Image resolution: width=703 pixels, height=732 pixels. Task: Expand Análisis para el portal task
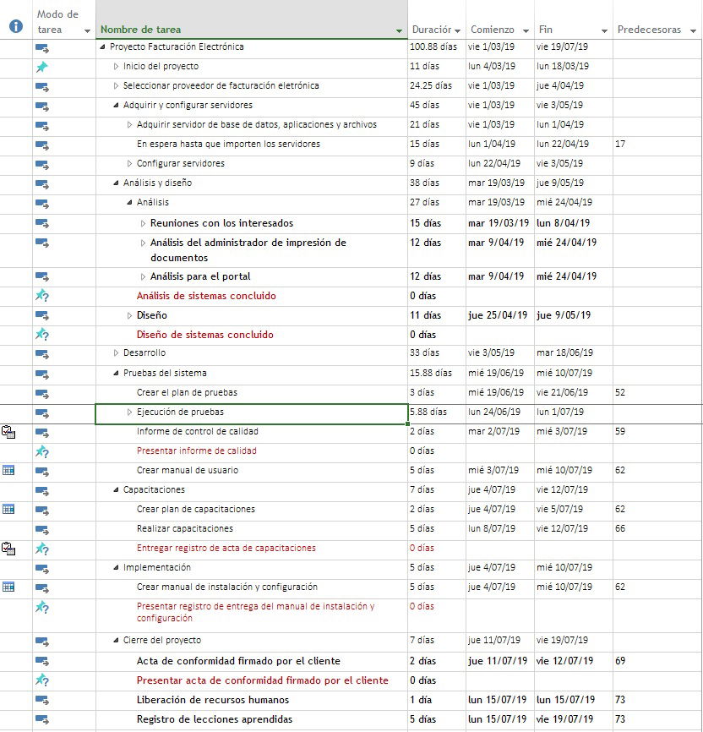coord(144,277)
